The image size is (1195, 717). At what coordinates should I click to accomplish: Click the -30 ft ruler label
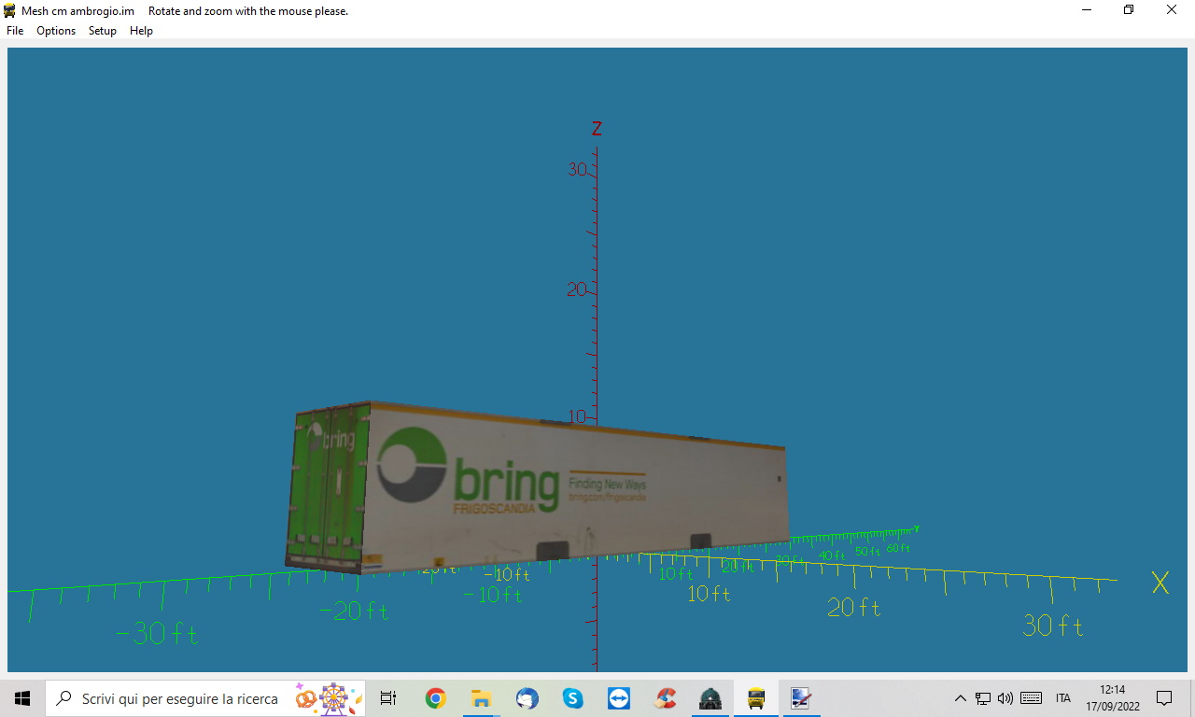coord(156,634)
